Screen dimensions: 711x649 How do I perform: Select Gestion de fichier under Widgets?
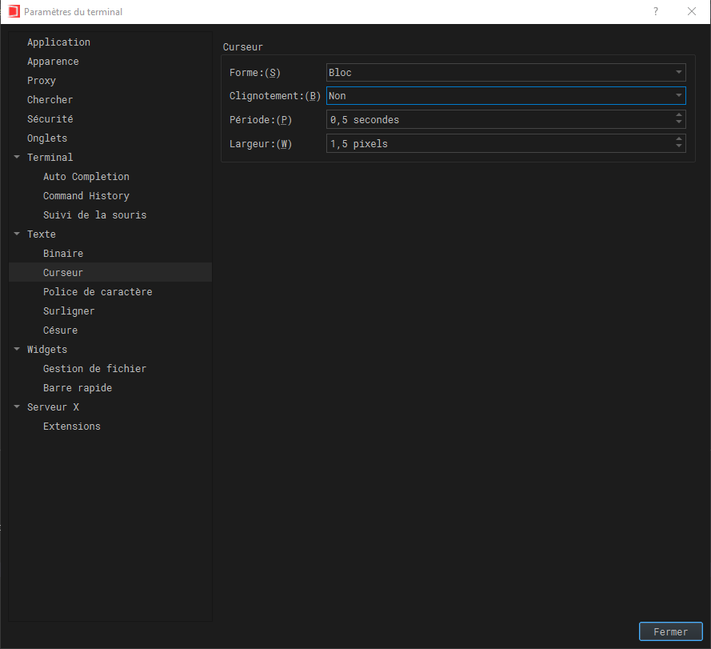pos(94,368)
